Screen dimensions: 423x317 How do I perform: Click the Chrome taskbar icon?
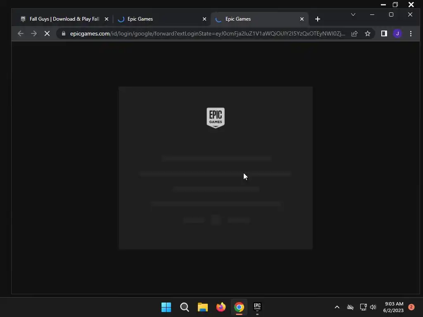pyautogui.click(x=239, y=307)
